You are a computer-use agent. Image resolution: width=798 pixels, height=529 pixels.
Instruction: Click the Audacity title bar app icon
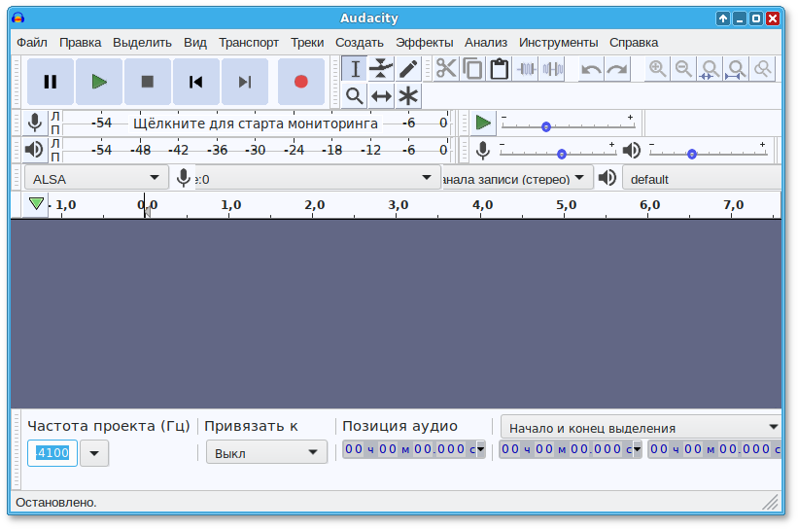[18, 18]
